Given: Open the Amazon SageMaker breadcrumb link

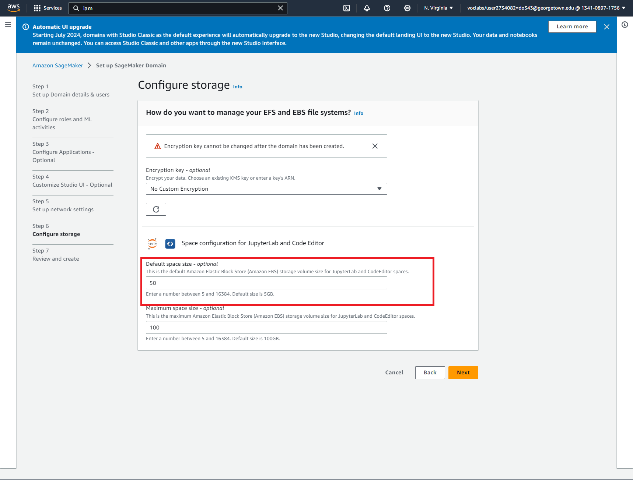Looking at the screenshot, I should (x=58, y=66).
